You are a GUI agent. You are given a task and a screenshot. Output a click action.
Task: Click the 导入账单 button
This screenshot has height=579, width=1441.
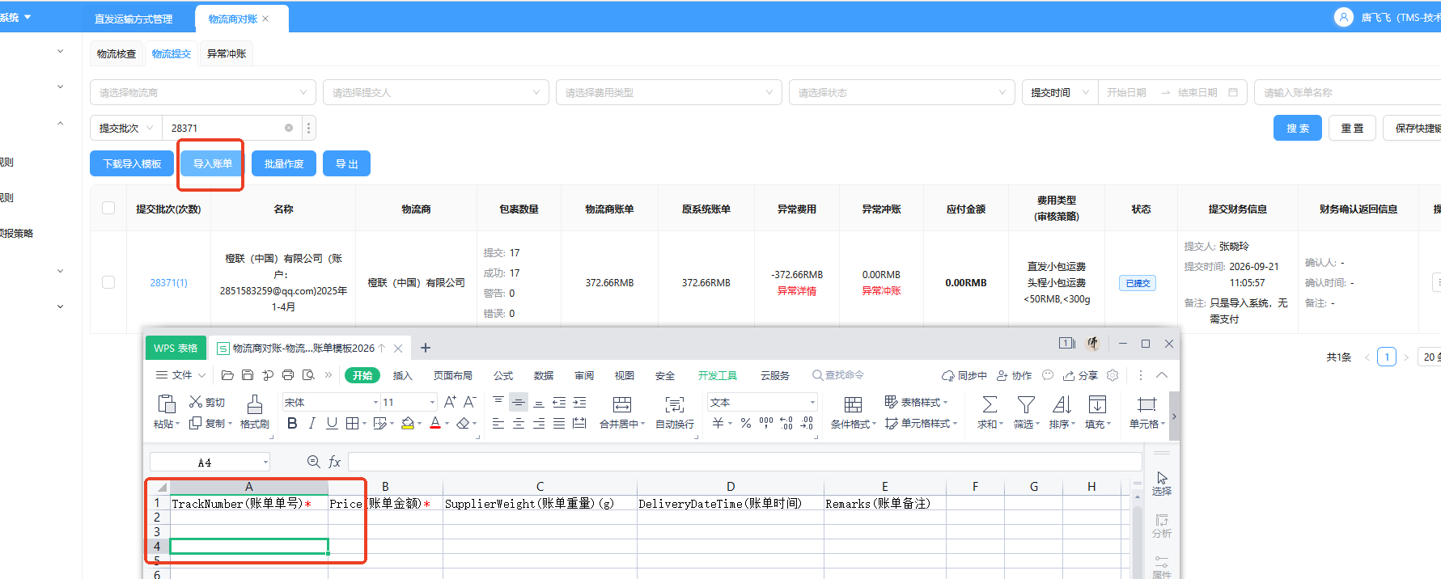(213, 163)
